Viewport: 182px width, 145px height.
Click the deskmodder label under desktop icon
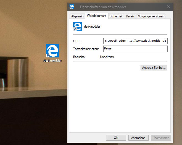pos(52,60)
